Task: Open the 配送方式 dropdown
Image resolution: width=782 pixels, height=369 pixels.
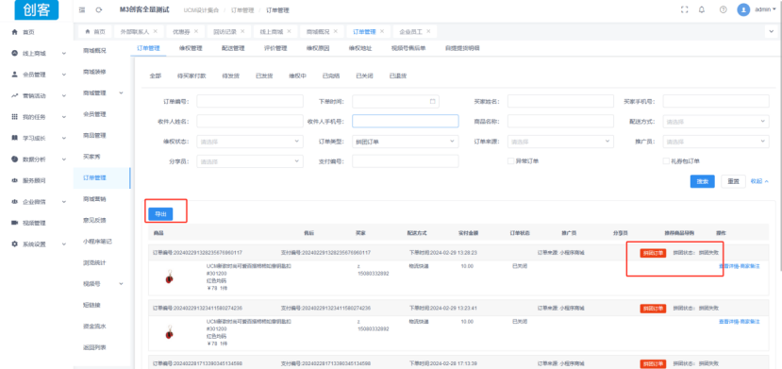Action: [x=716, y=121]
